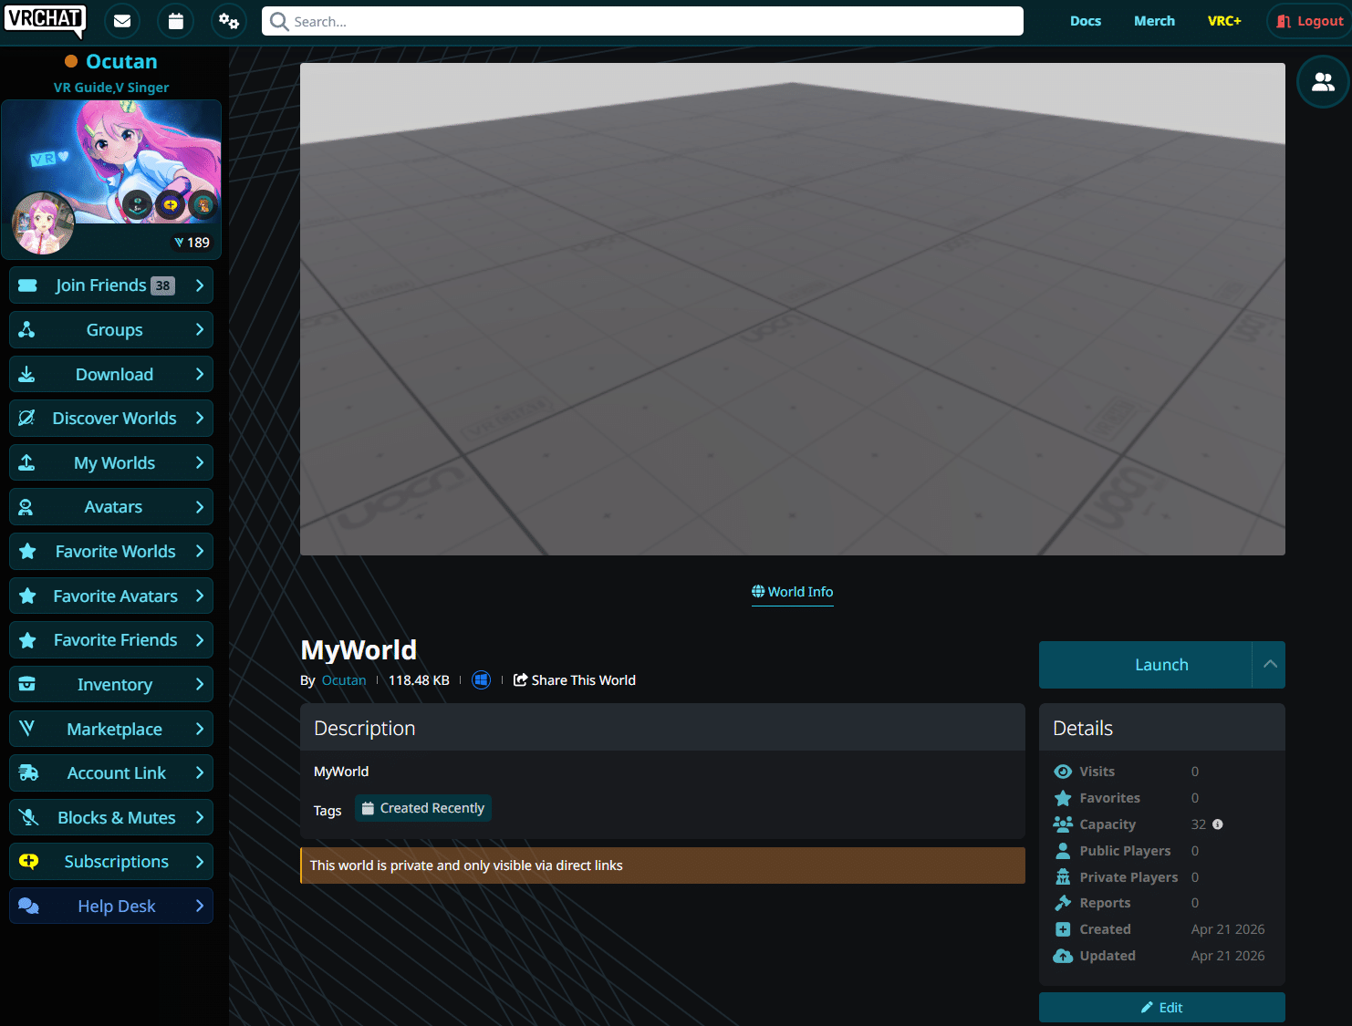Expand Help Desk chevron arrow

click(x=199, y=907)
